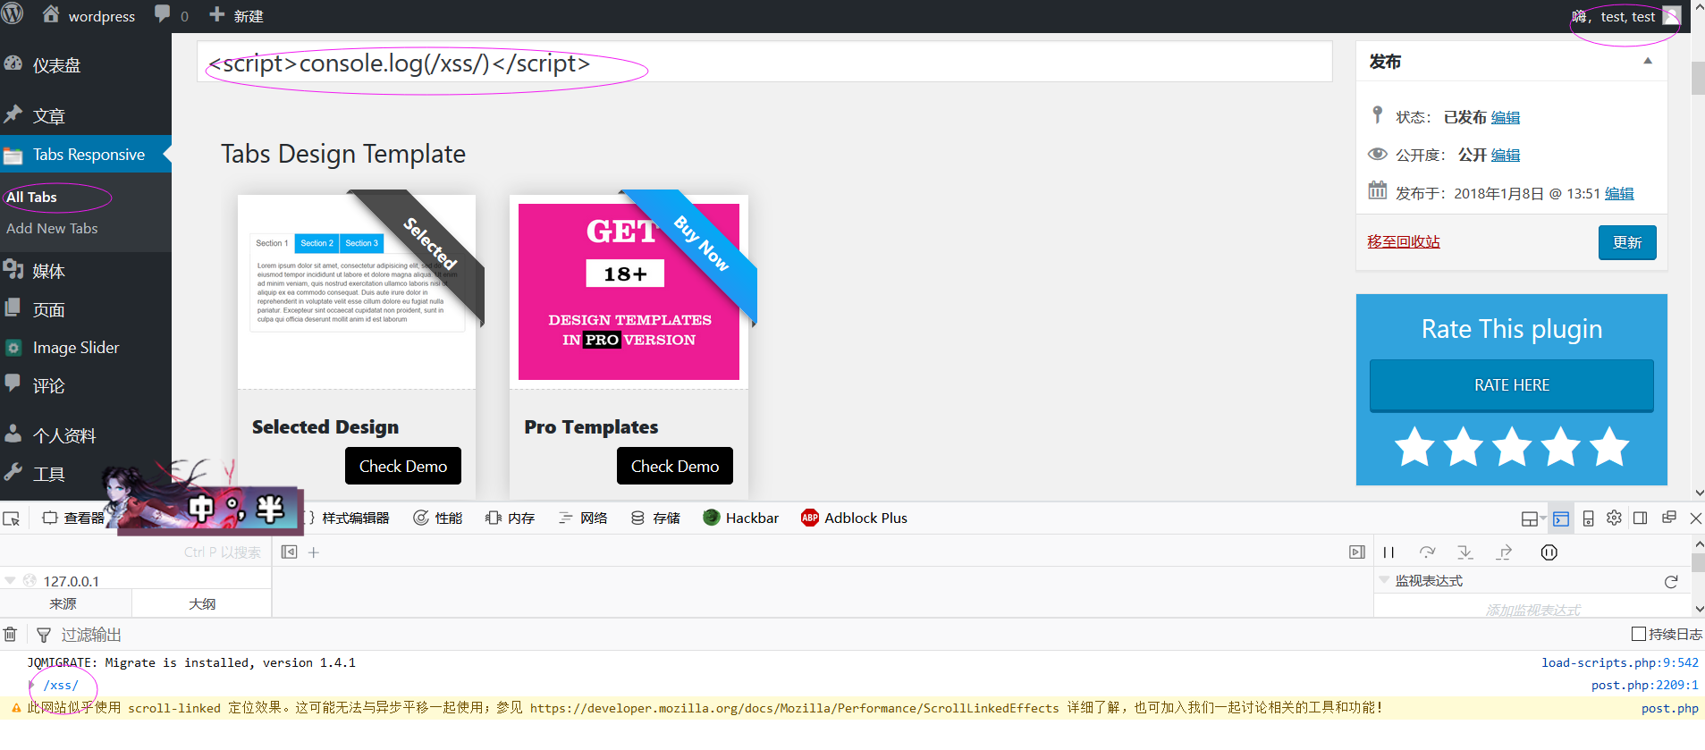
Task: Add a new debugger tab with plus
Action: pyautogui.click(x=314, y=552)
